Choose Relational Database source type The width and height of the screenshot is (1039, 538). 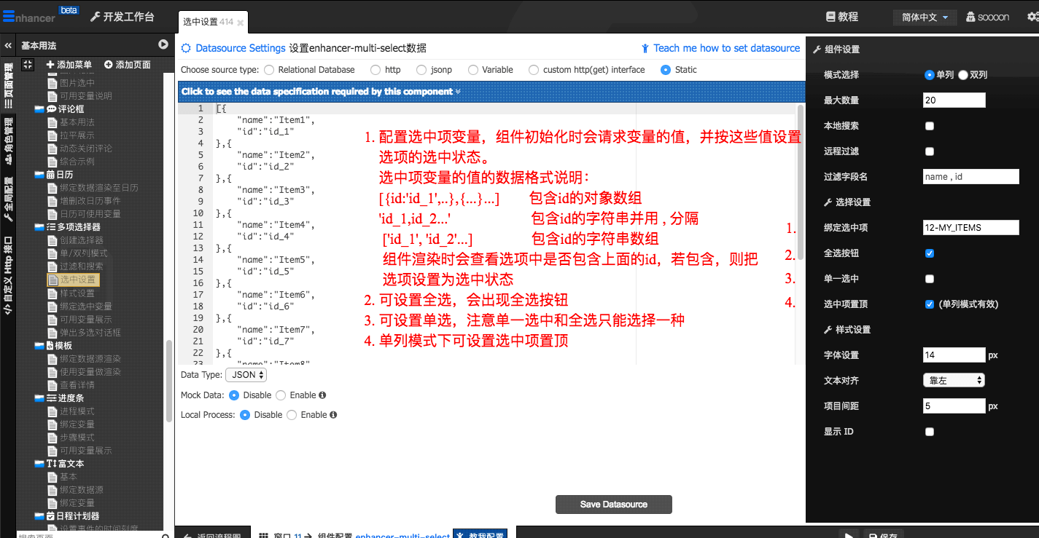269,70
